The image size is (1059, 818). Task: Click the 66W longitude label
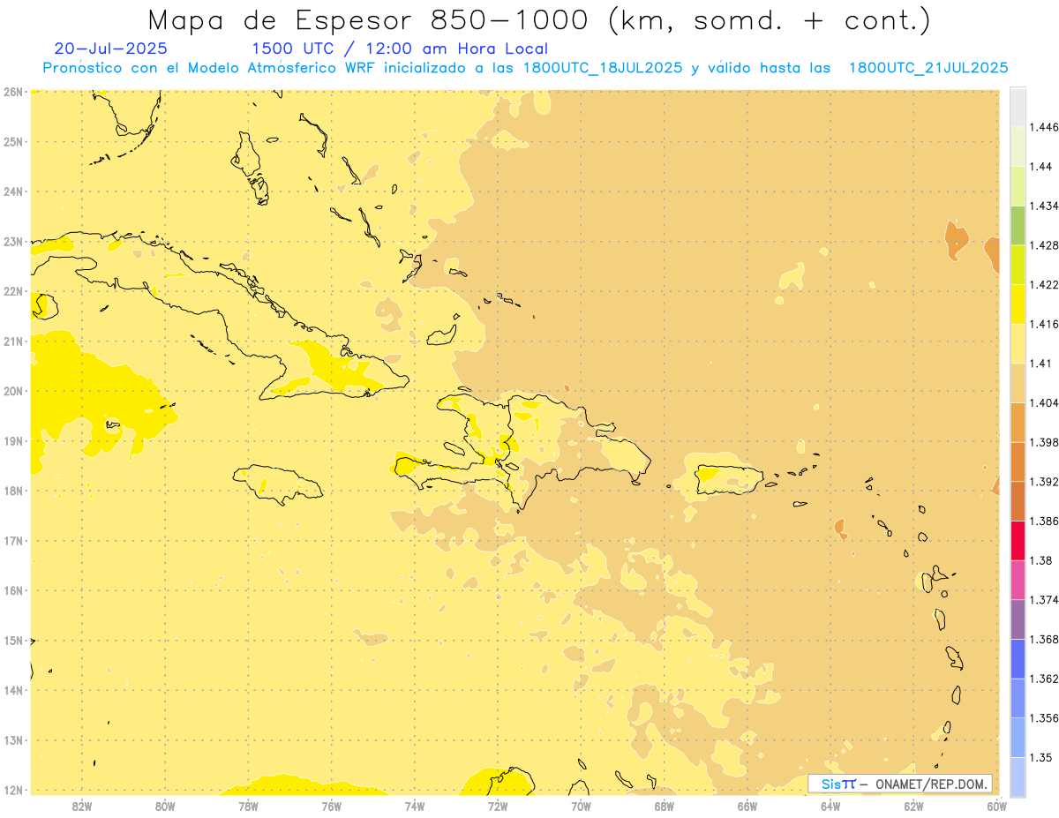[x=747, y=806]
